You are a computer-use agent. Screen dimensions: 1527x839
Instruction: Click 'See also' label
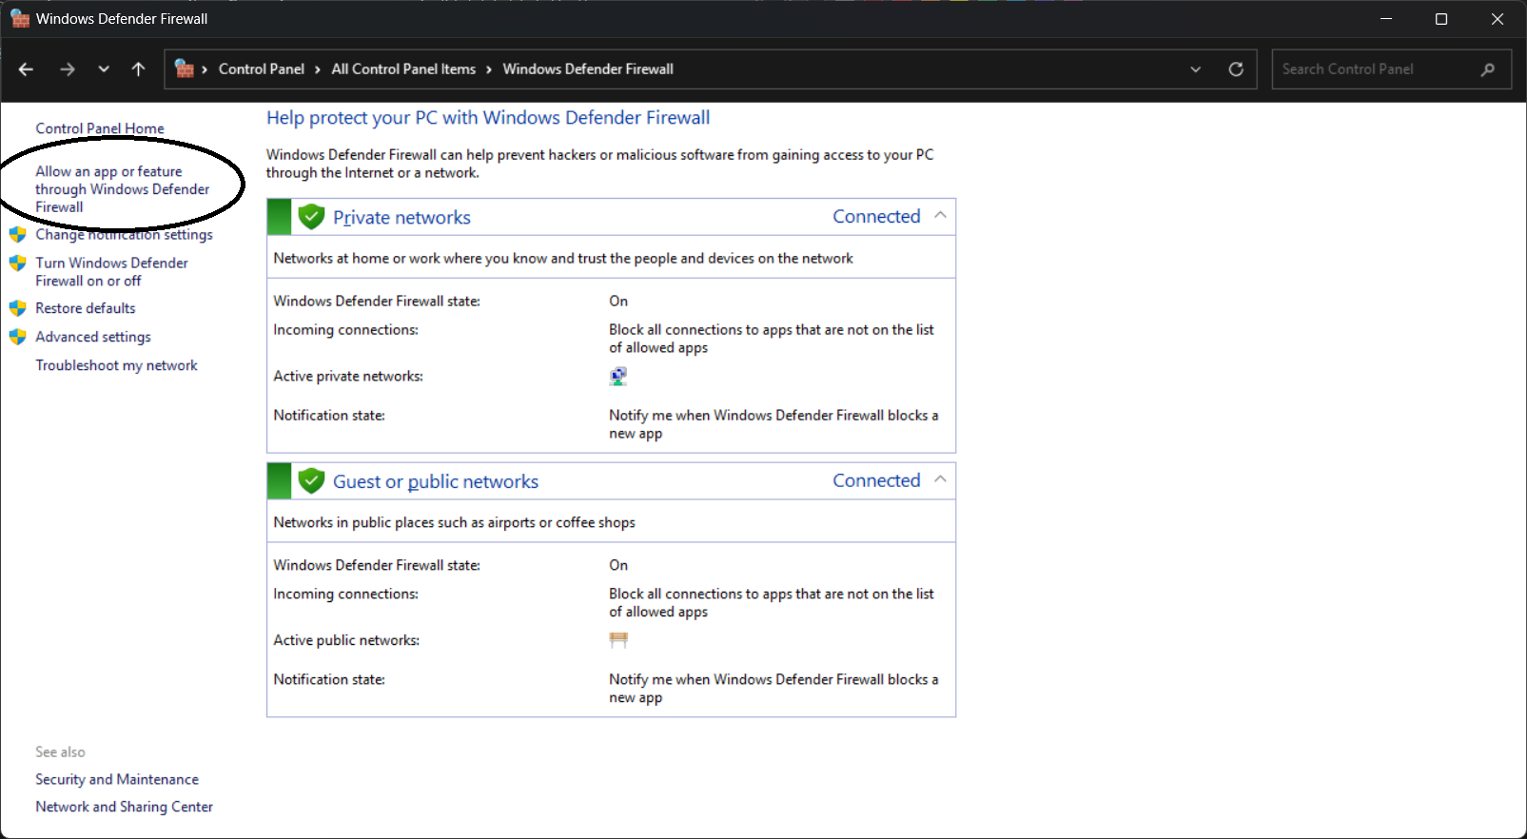tap(60, 751)
